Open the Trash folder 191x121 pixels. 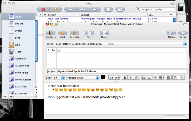[x=18, y=52]
